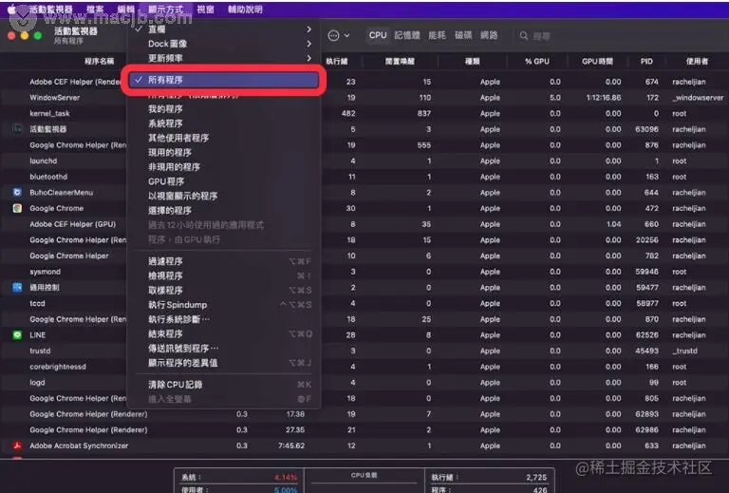The width and height of the screenshot is (729, 493).
Task: Run 執行 Spindump menu command
Action: (224, 305)
